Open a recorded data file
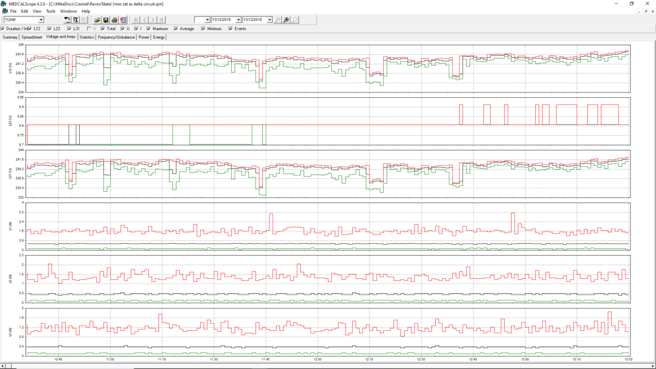The image size is (656, 369). pos(97,19)
